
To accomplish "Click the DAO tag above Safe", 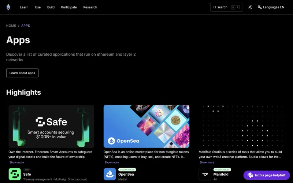I will (x=27, y=169).
